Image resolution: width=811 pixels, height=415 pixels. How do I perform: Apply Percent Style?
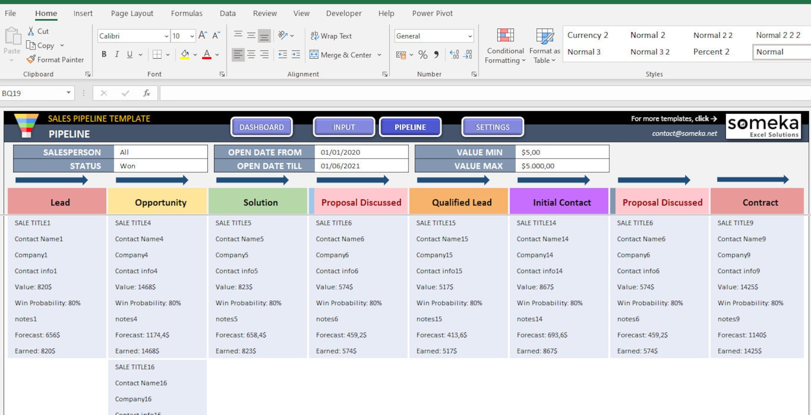(x=423, y=55)
